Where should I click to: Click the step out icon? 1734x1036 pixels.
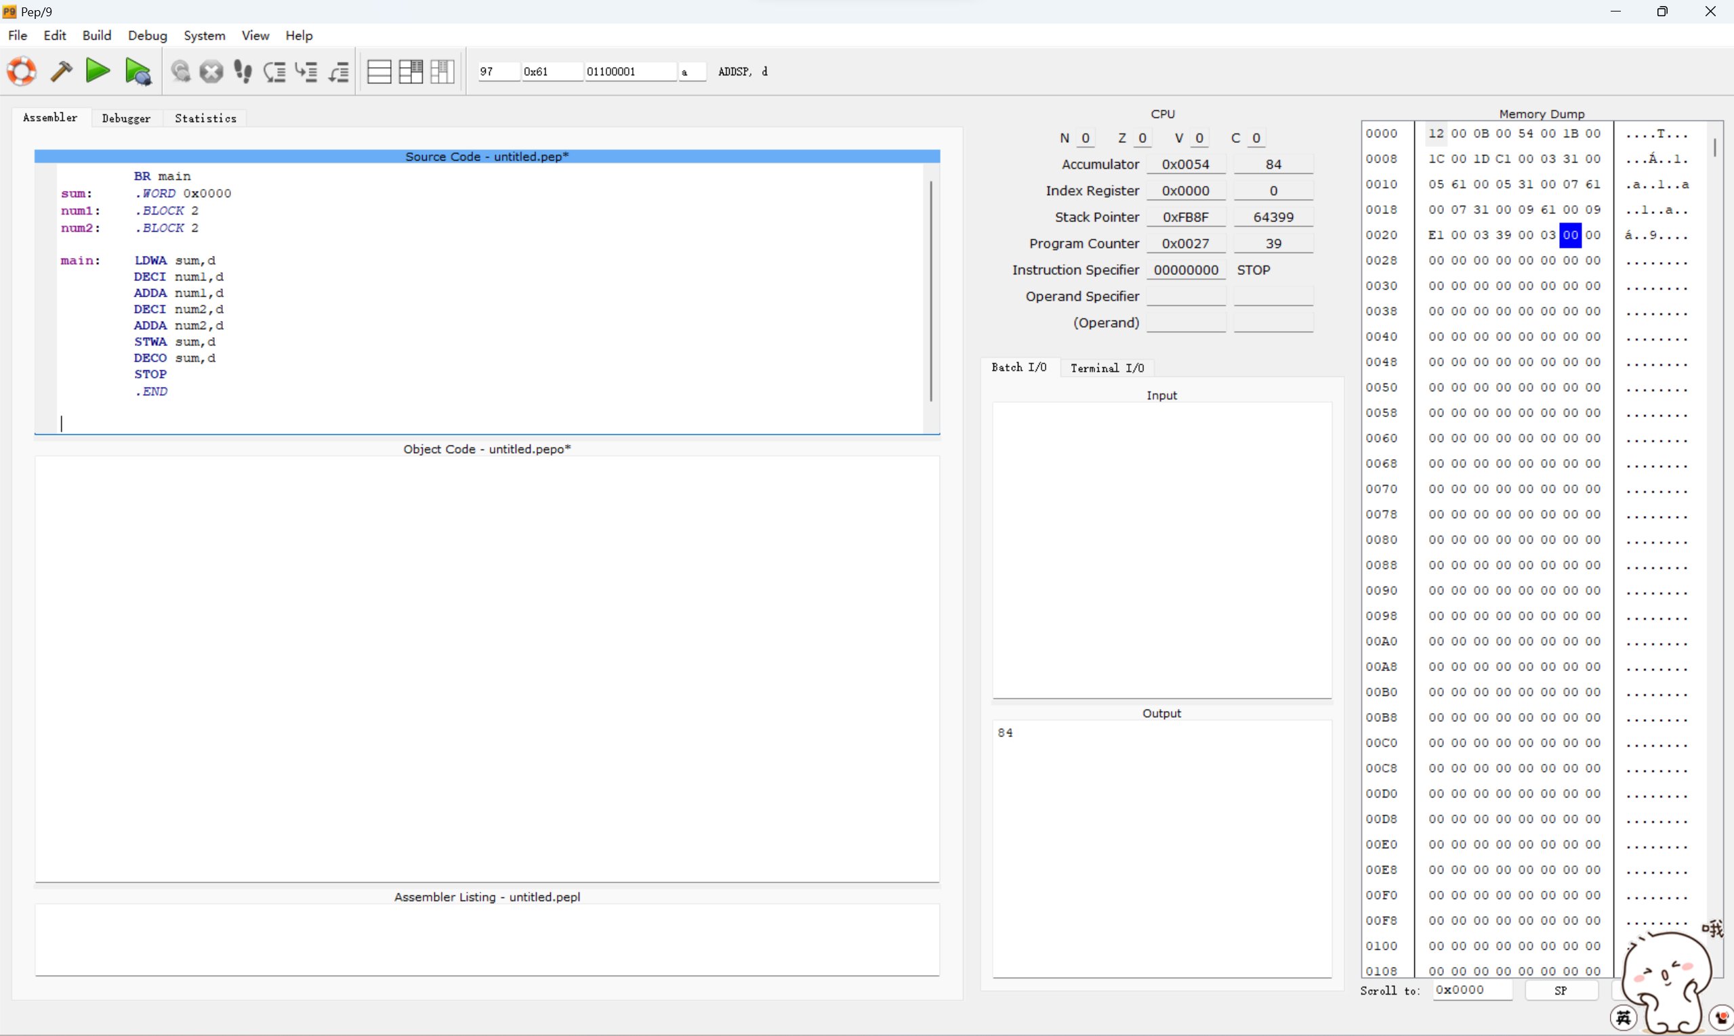pos(339,71)
